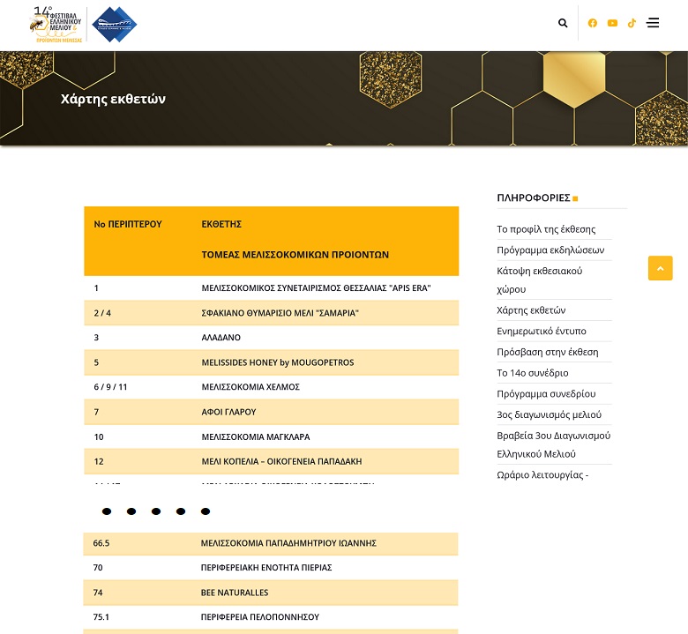This screenshot has width=688, height=634.
Task: Select the 'ΑΛΑΔΑΝΟ' exhibitor row
Action: pos(271,338)
